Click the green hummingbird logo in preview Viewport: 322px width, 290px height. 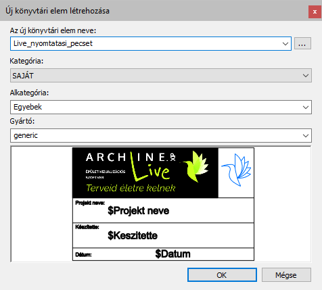pos(195,166)
